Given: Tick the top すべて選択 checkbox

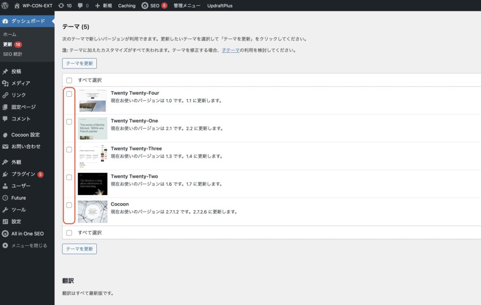Looking at the screenshot, I should click(69, 80).
